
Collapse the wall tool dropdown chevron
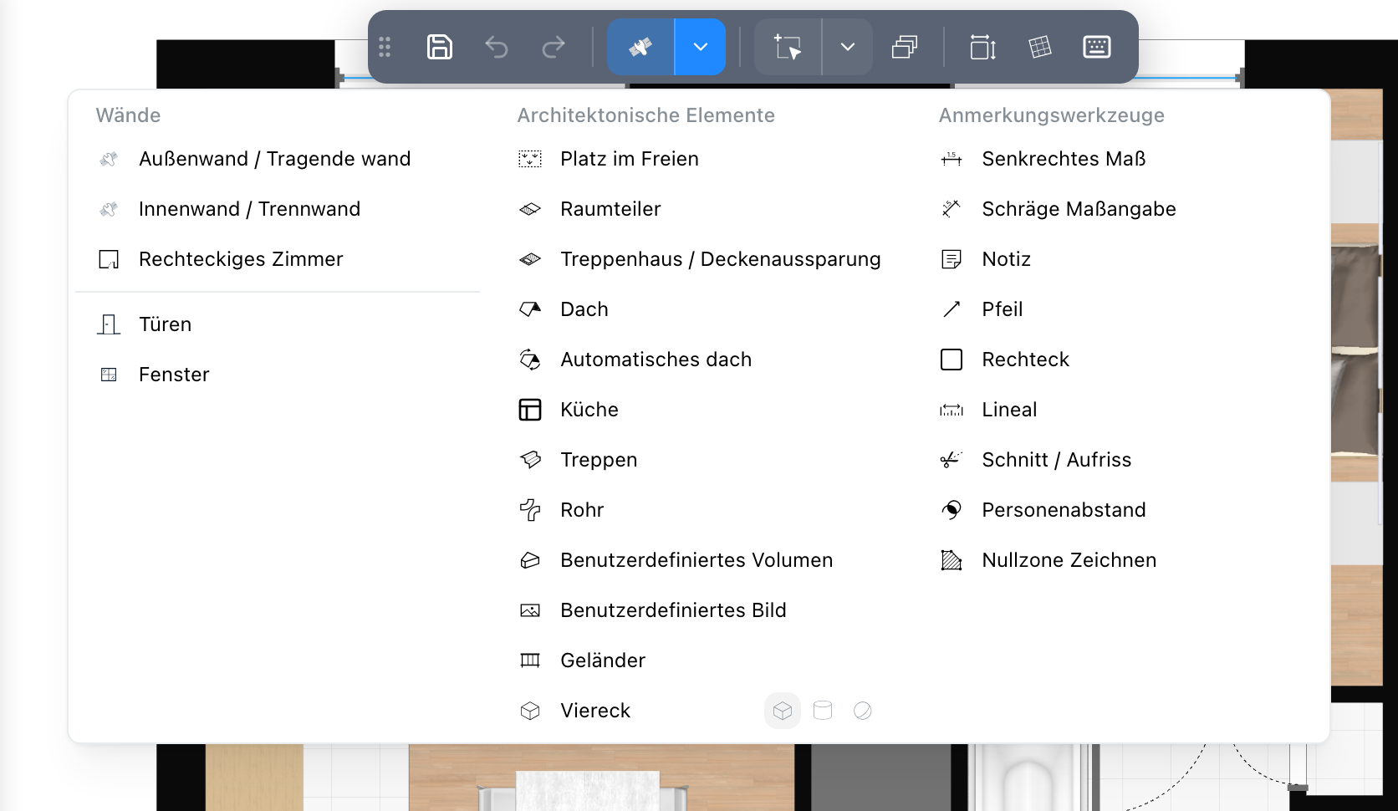[x=701, y=47]
